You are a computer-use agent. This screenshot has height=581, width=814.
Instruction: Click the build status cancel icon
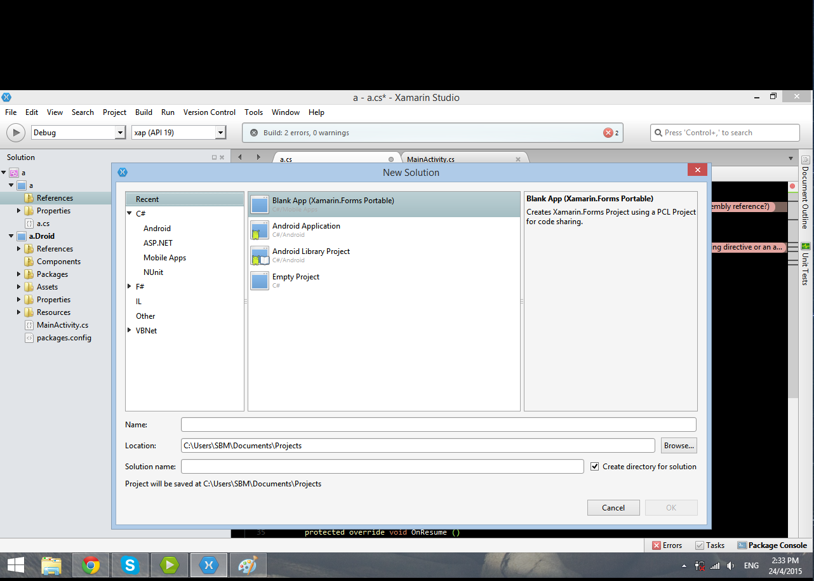pos(254,133)
